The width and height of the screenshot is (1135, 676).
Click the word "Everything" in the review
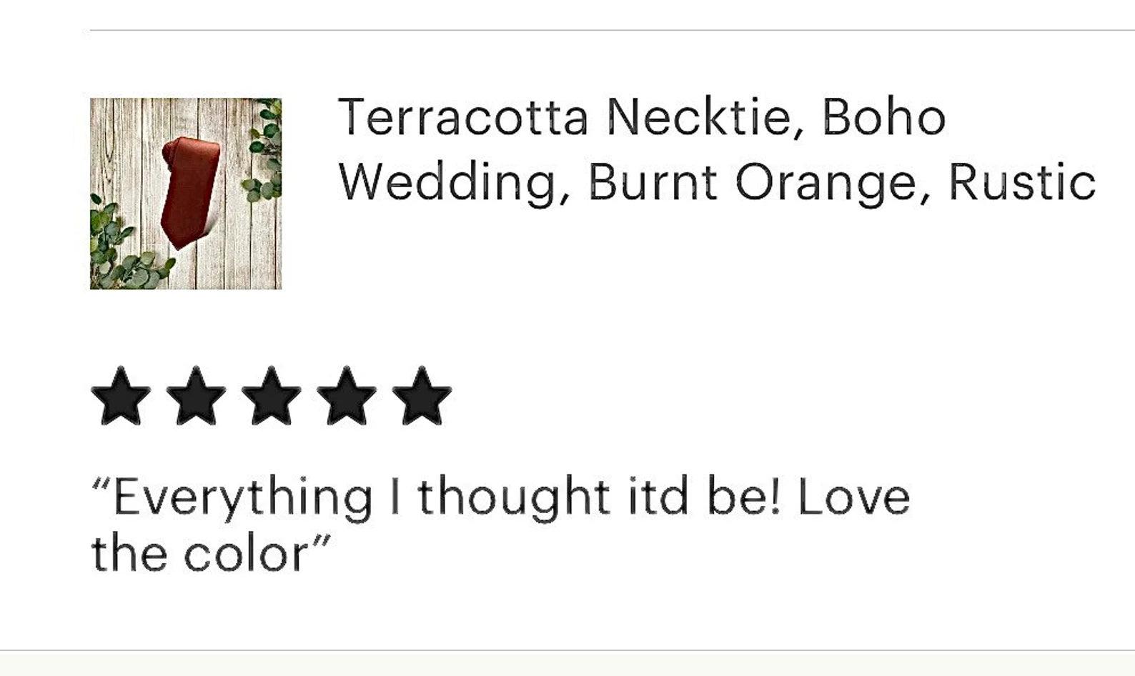pos(243,497)
